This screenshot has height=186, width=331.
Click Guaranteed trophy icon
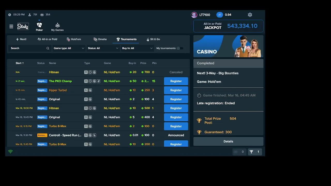click(x=199, y=132)
